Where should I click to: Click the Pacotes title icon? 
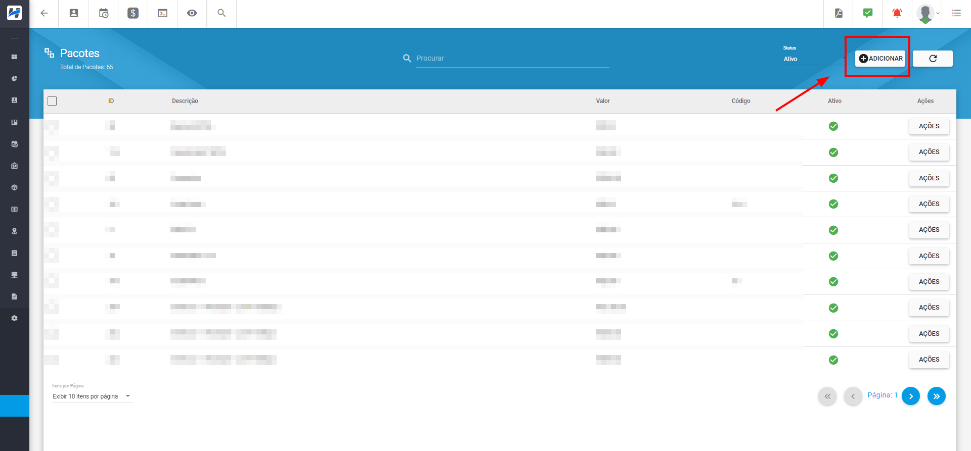pyautogui.click(x=49, y=53)
